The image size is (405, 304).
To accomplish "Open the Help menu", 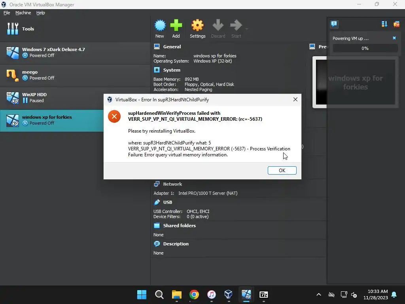I will pyautogui.click(x=41, y=13).
